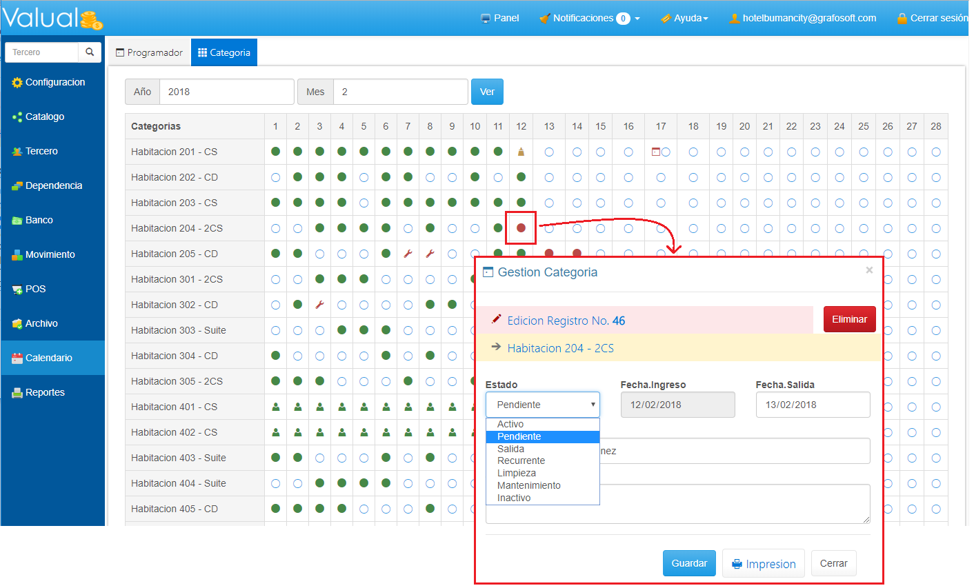
Task: Click Cerrar sesión in top bar
Action: [x=933, y=18]
